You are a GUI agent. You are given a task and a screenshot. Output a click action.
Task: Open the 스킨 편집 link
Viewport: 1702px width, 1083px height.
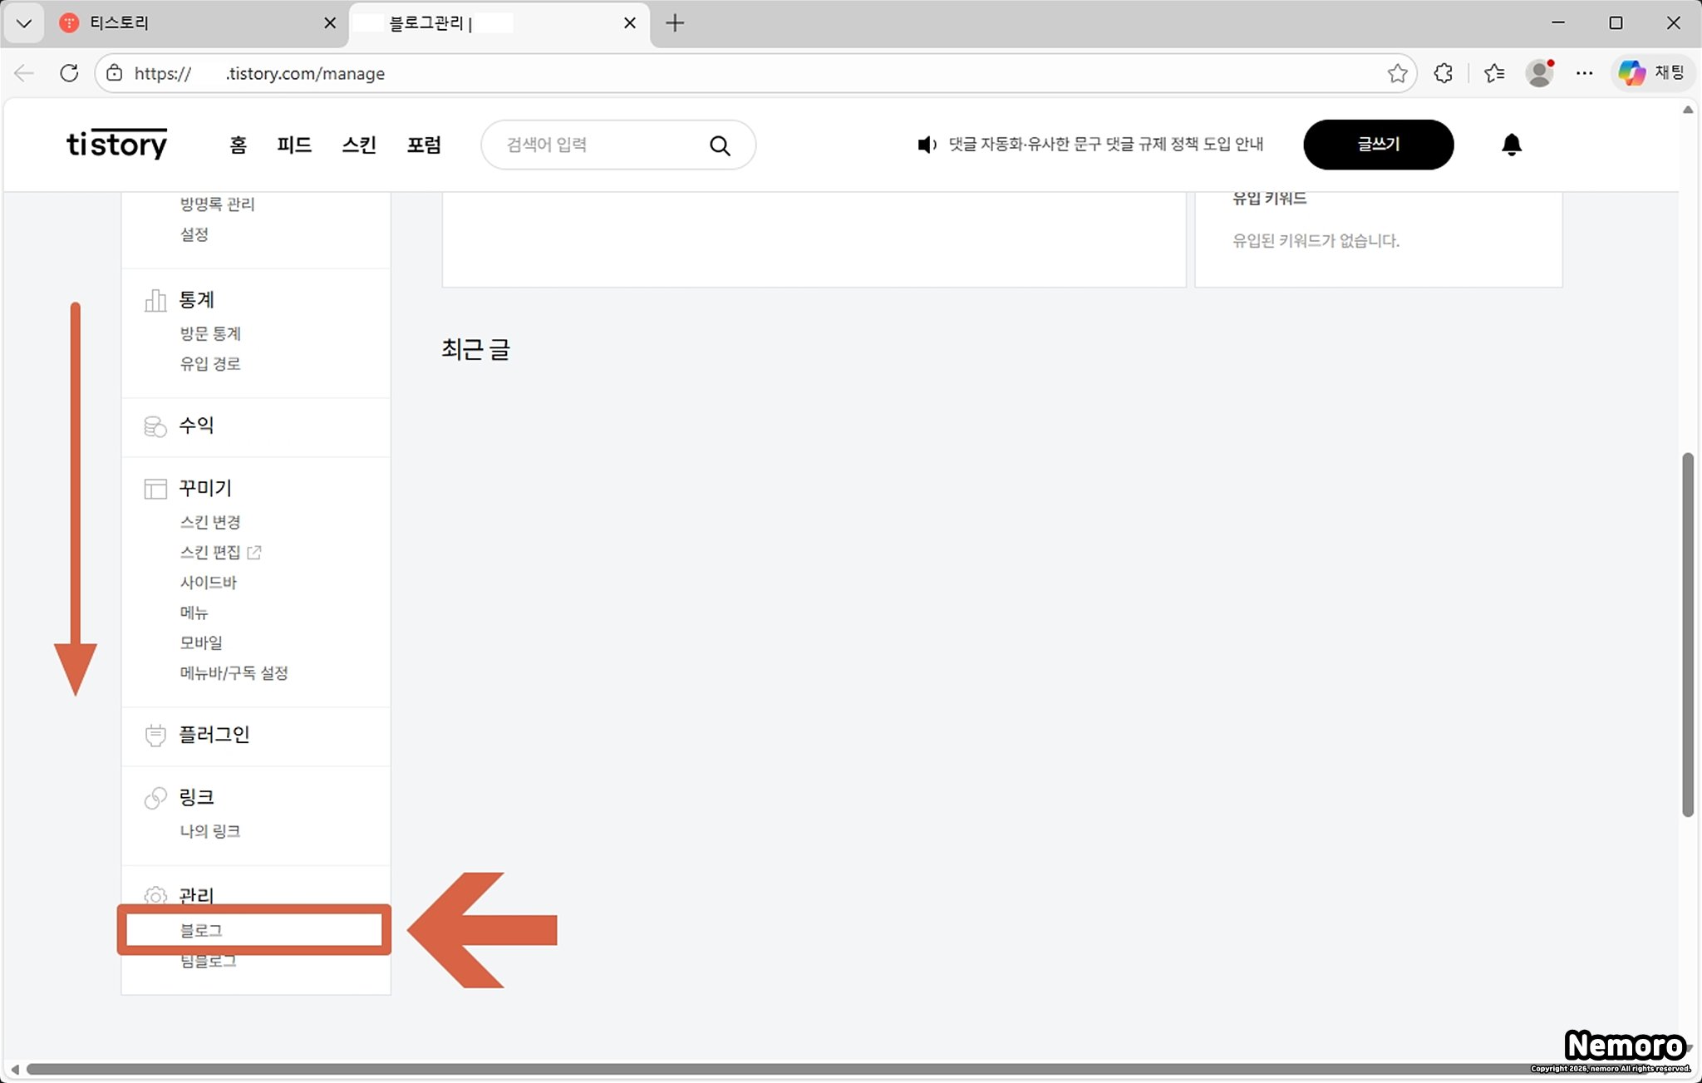click(x=211, y=552)
